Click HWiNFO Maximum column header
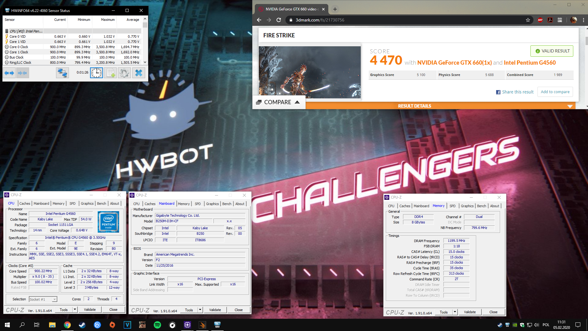The width and height of the screenshot is (588, 331). 108,20
